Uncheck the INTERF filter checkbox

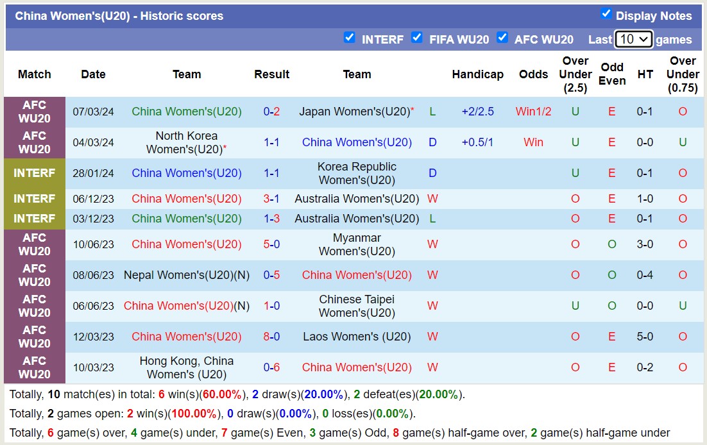(x=350, y=37)
